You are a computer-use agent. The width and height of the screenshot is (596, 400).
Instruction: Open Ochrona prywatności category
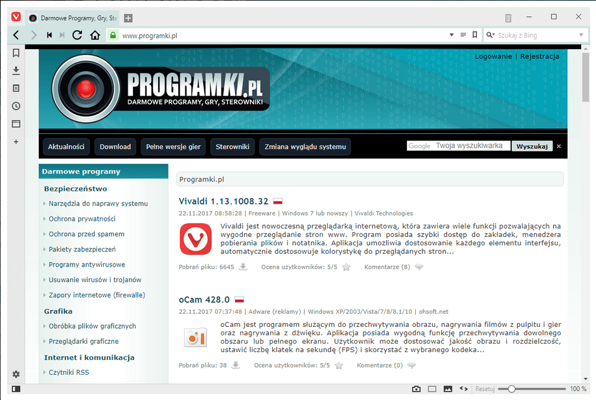(x=82, y=219)
